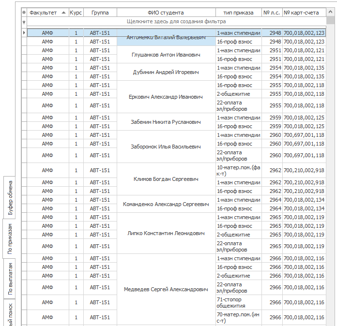Viewport: 337px width, 326px height.
Task: Click 1-назн стипендии in row 2960
Action: click(x=239, y=135)
